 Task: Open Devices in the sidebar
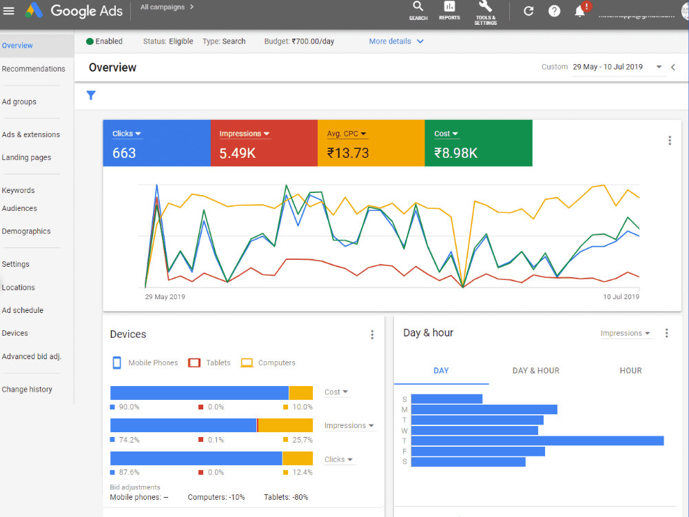(x=14, y=333)
